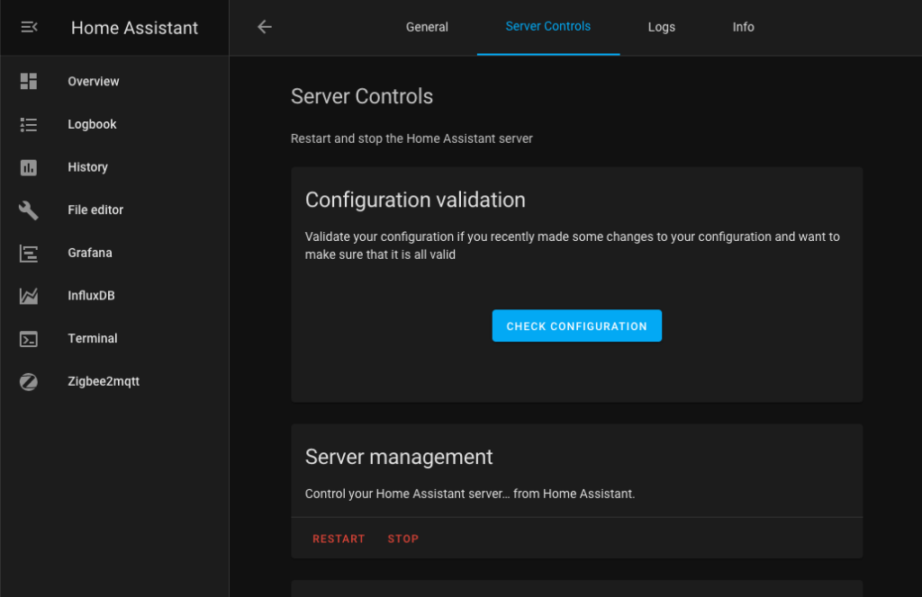This screenshot has height=597, width=922.
Task: Collapse the sidebar with the menu icon
Action: point(29,27)
